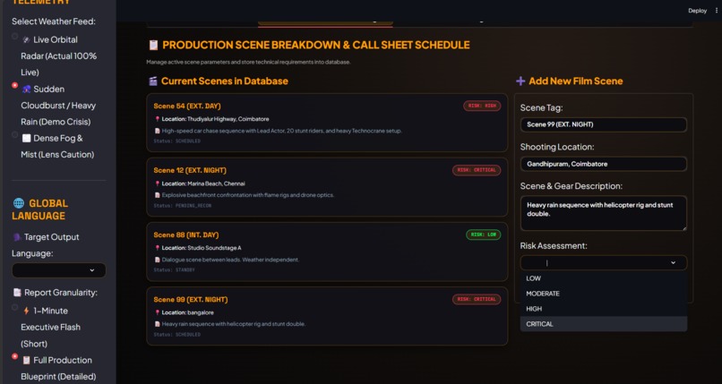Click the pin icon on Scene 99 bangalore location
This screenshot has height=384, width=722.
(157, 312)
